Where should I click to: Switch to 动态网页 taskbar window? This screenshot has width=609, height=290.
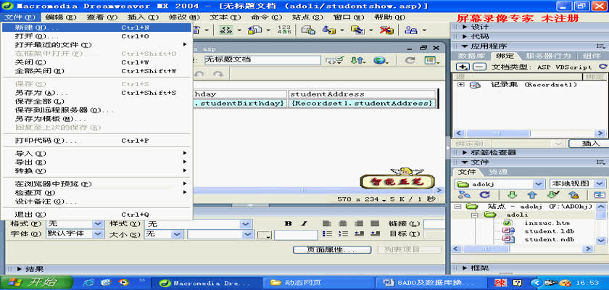(318, 283)
